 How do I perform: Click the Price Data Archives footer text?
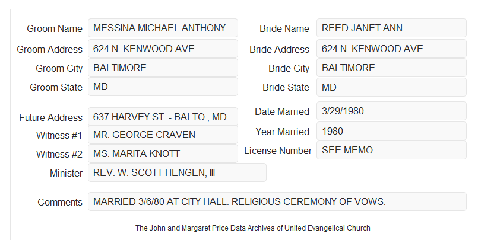pyautogui.click(x=253, y=228)
